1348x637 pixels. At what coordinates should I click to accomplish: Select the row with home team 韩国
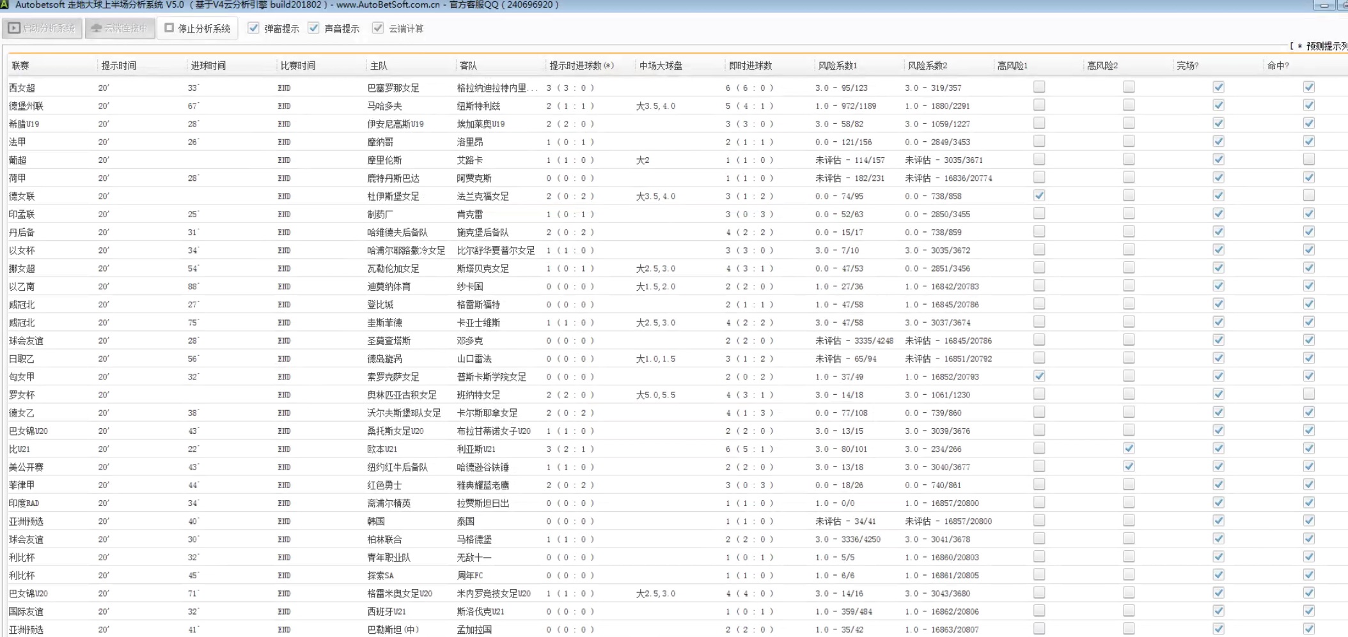[376, 521]
